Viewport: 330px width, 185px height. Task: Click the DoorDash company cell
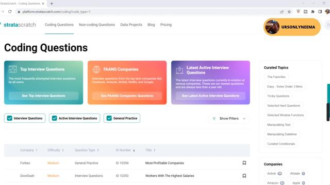click(x=27, y=176)
